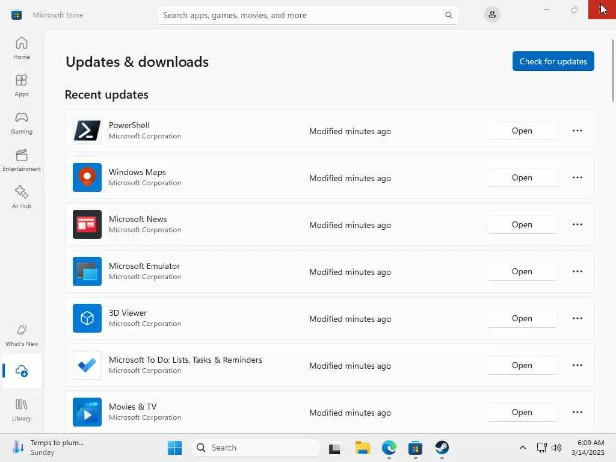
Task: Open Windows Start menu
Action: click(174, 448)
